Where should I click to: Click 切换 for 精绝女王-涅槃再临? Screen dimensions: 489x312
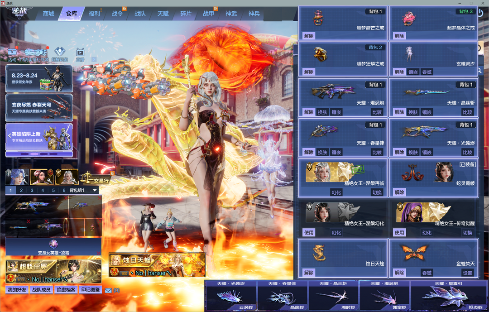pyautogui.click(x=377, y=192)
